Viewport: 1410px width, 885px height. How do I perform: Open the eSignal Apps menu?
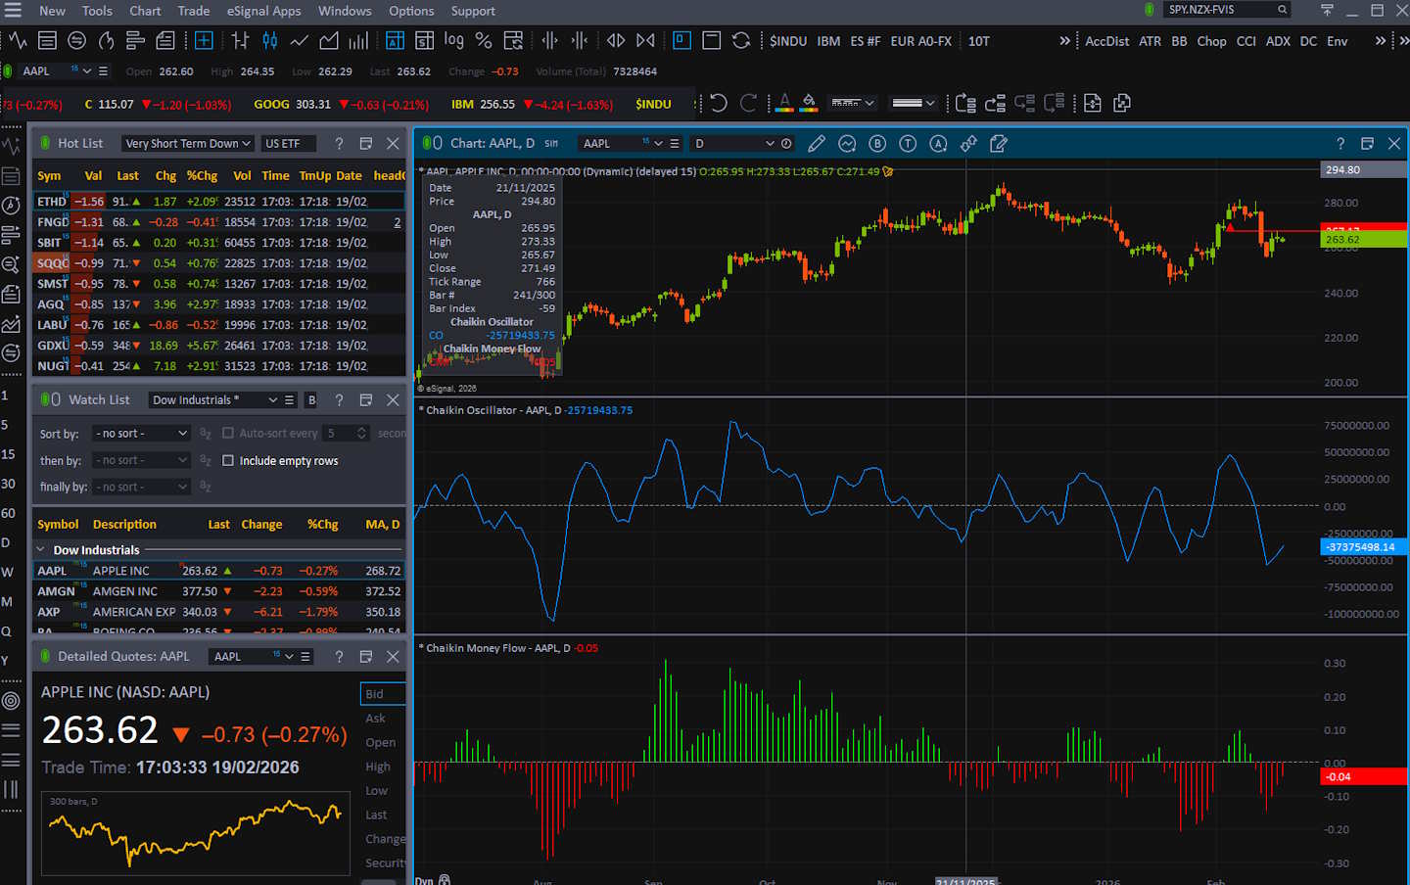coord(264,11)
